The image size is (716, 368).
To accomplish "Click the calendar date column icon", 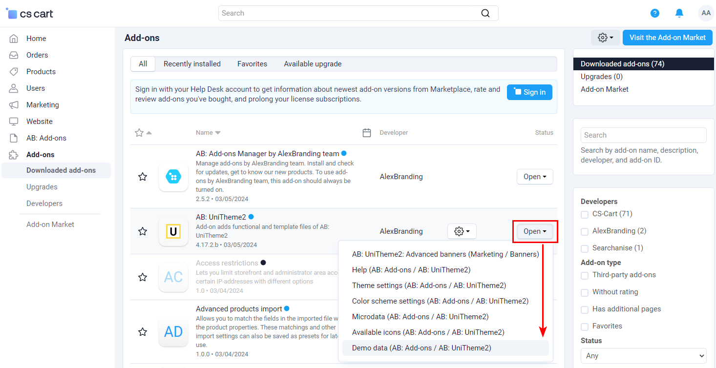I will click(x=367, y=133).
